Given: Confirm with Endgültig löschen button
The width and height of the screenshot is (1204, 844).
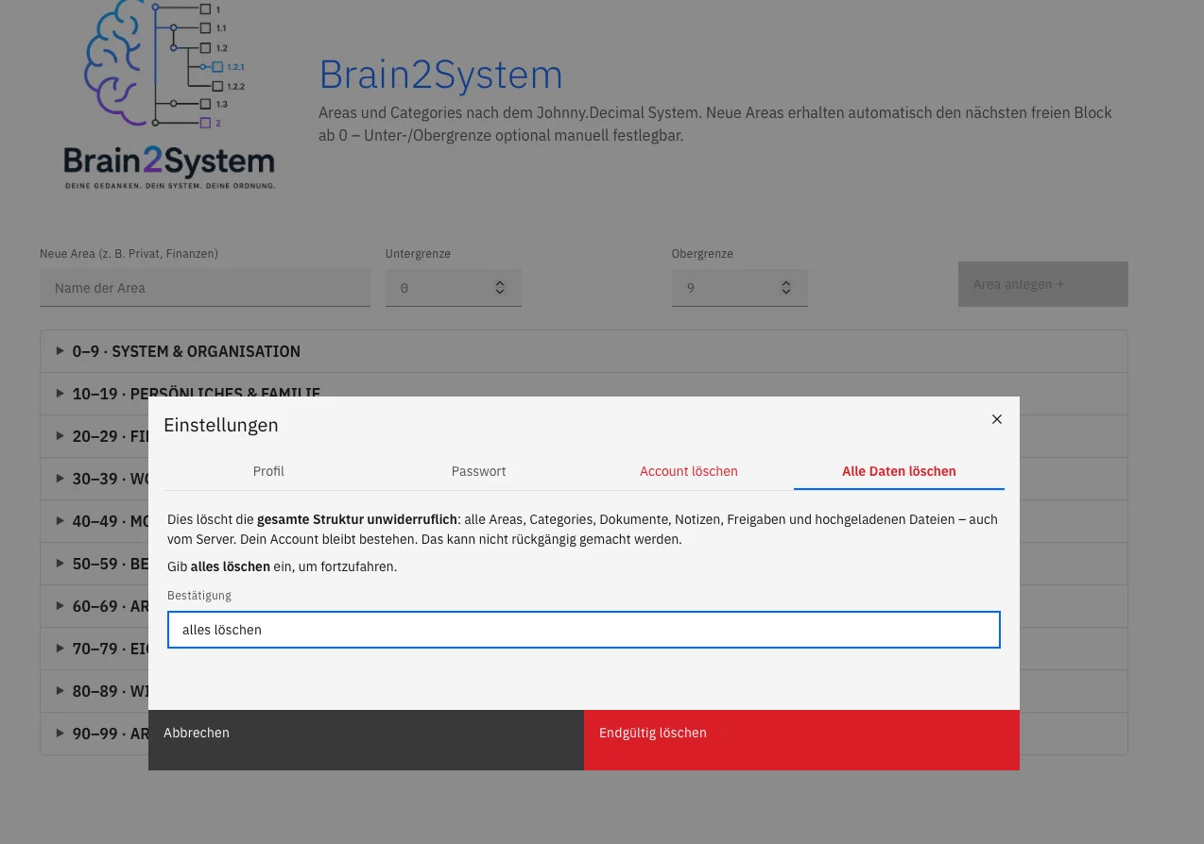Looking at the screenshot, I should coord(801,740).
